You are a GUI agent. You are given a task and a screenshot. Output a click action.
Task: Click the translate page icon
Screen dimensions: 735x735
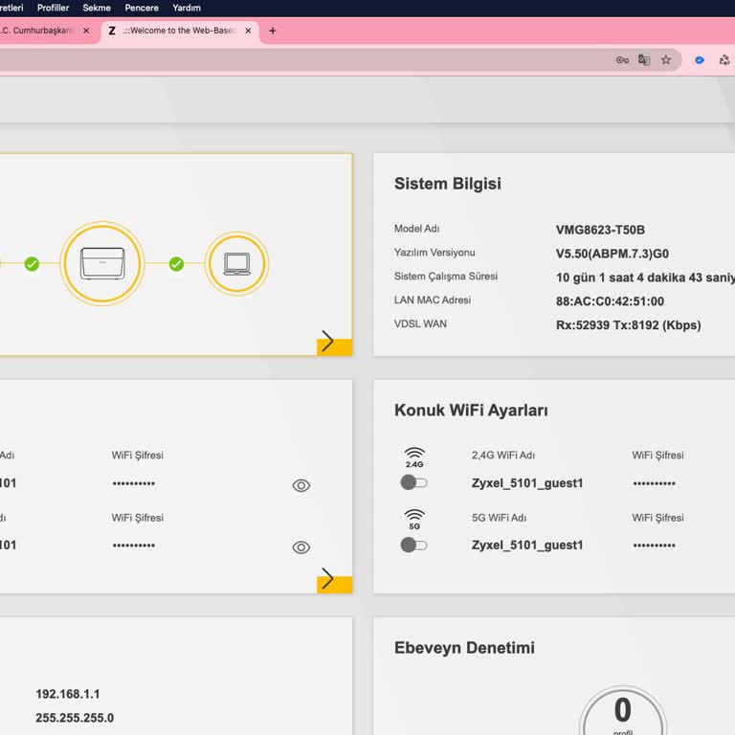(x=644, y=59)
